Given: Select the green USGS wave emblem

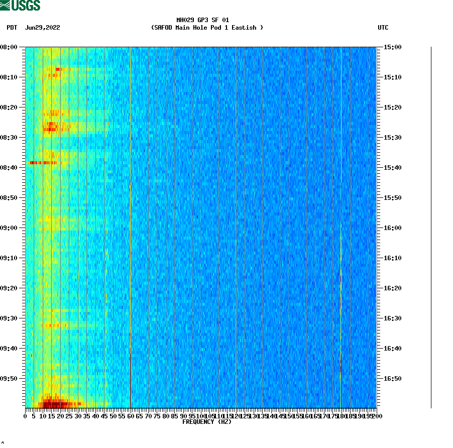Looking at the screenshot, I should (6, 5).
